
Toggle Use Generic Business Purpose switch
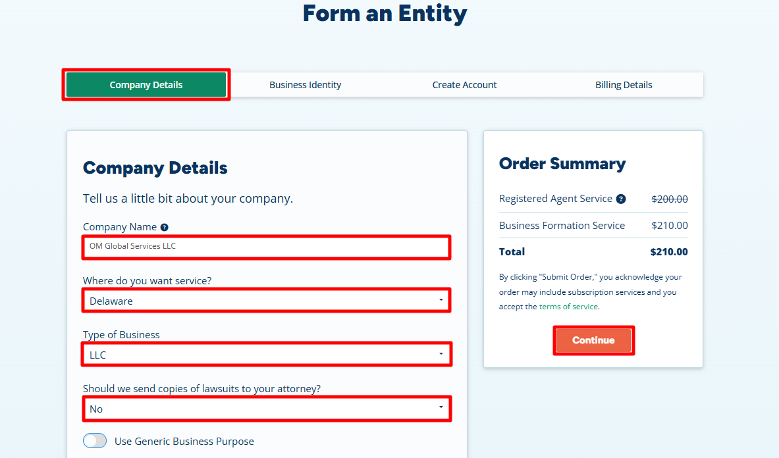pos(95,441)
